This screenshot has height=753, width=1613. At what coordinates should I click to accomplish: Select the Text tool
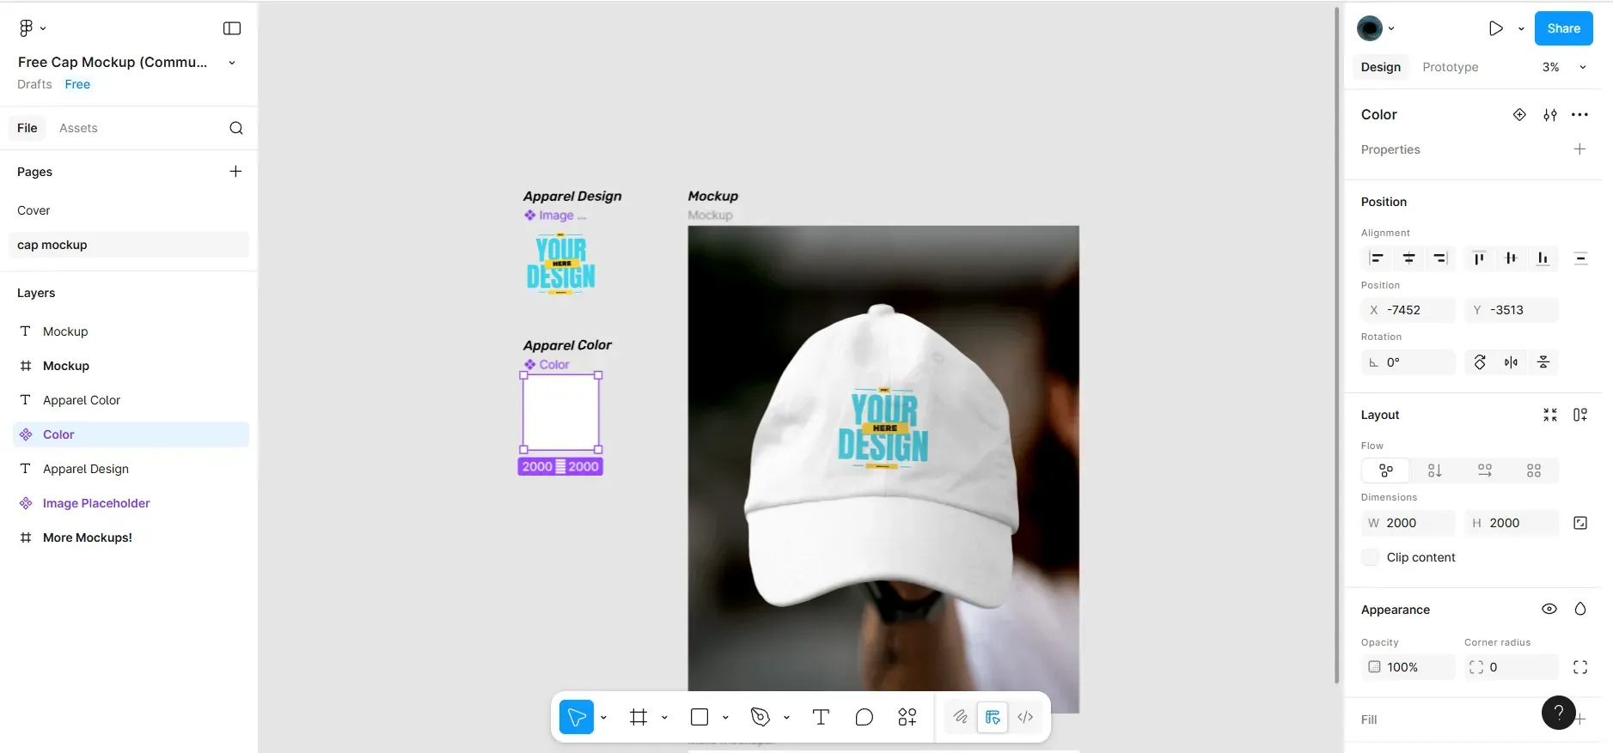821,717
